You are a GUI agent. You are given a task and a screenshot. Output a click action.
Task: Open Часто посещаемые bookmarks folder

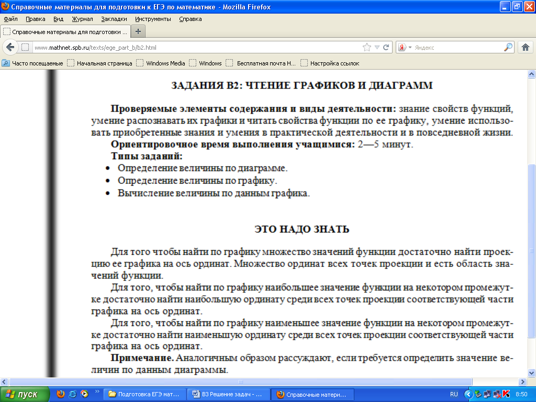(x=32, y=63)
